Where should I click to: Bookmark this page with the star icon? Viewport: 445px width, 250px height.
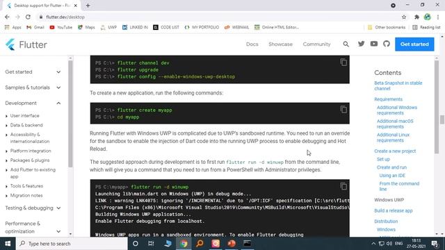[x=404, y=17]
